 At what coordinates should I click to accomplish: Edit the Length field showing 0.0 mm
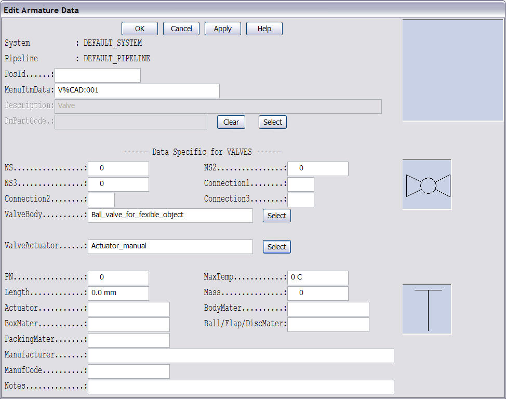(118, 294)
